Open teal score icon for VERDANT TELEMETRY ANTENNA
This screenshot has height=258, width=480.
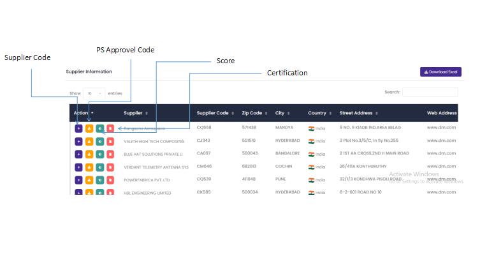[100, 167]
